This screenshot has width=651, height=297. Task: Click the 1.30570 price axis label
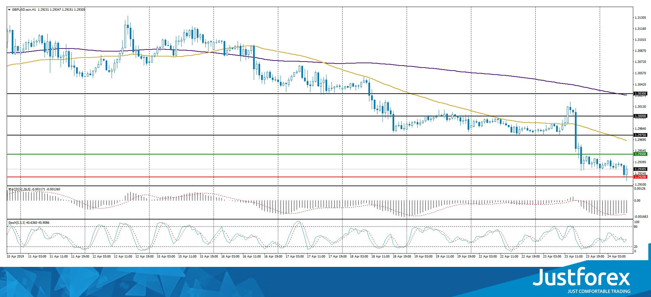click(641, 73)
